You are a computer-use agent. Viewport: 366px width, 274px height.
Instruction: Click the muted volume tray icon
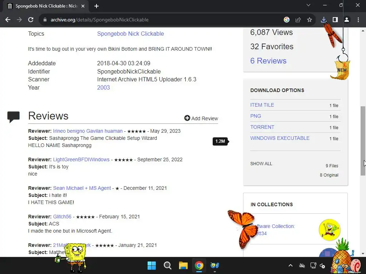click(322, 265)
